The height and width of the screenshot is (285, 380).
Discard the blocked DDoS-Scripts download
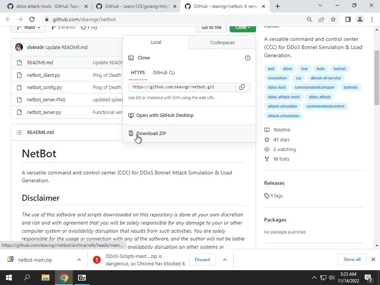202,260
